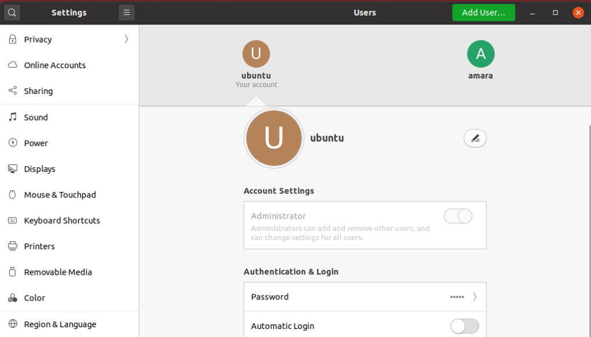Click the 'Your account' label

(x=256, y=85)
